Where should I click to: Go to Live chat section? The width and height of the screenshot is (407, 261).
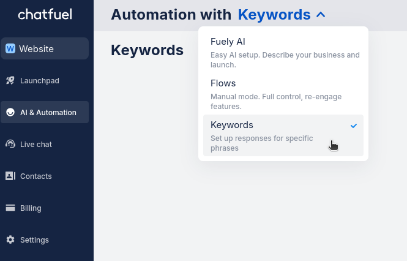[x=36, y=144]
